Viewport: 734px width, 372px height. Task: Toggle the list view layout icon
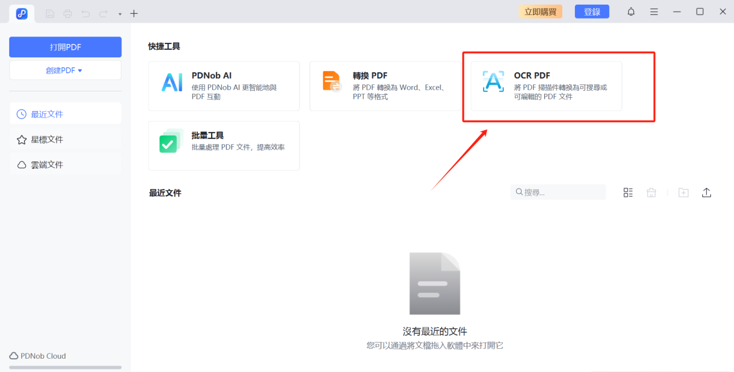pyautogui.click(x=628, y=192)
